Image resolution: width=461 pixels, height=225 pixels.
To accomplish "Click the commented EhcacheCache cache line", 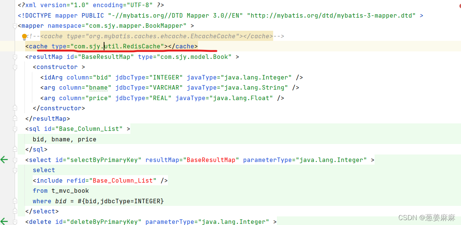I will [155, 36].
